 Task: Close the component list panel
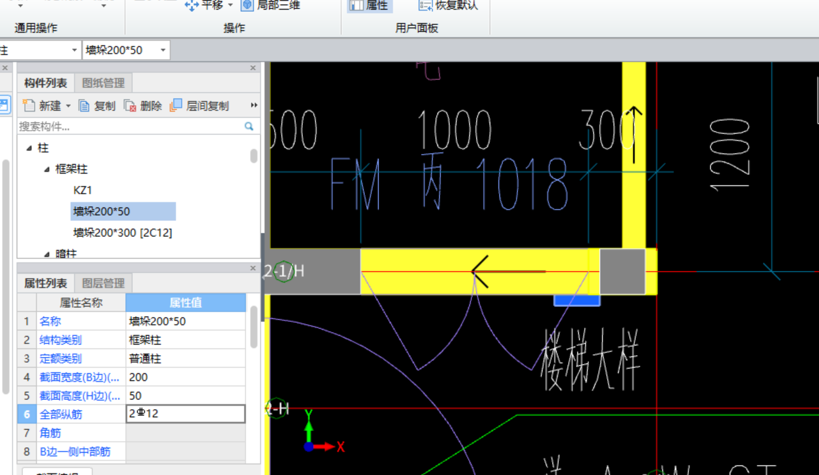click(x=253, y=68)
